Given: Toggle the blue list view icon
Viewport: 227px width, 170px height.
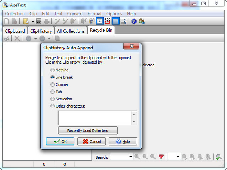Looking at the screenshot, I should click(115, 21).
